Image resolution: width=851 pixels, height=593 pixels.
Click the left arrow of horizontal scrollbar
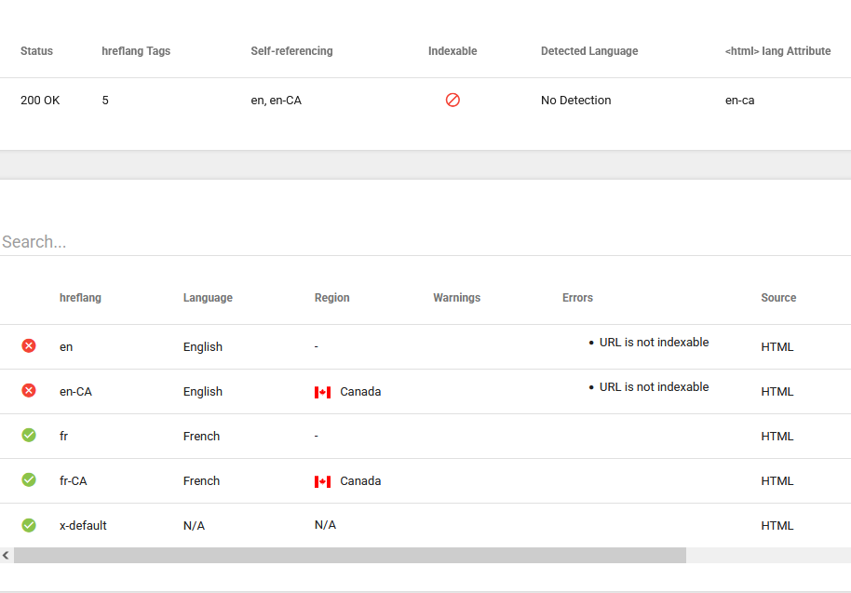coord(7,556)
